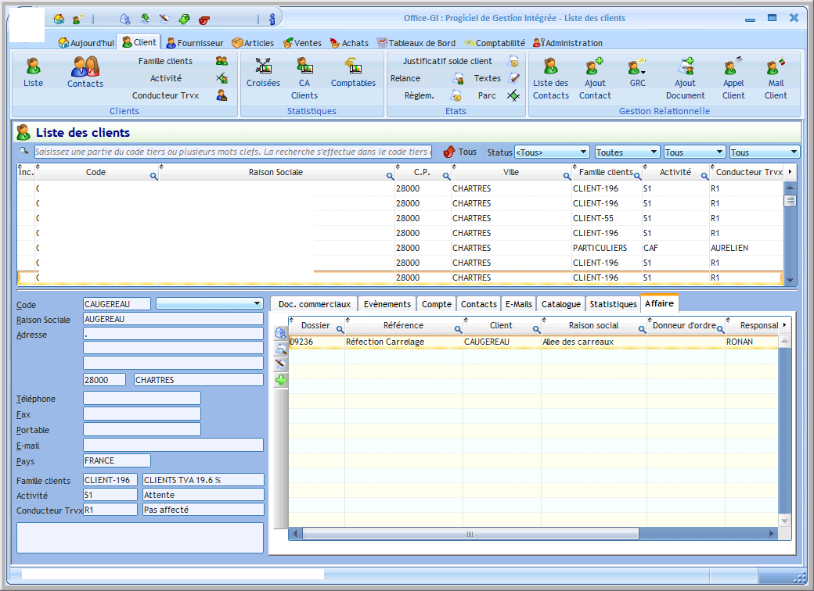
Task: Select the CLIENT-55 row
Action: tap(400, 218)
